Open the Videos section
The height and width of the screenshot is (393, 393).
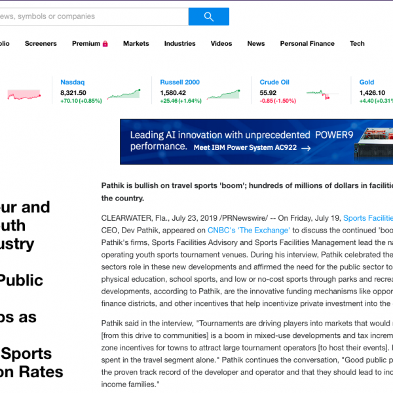221,44
